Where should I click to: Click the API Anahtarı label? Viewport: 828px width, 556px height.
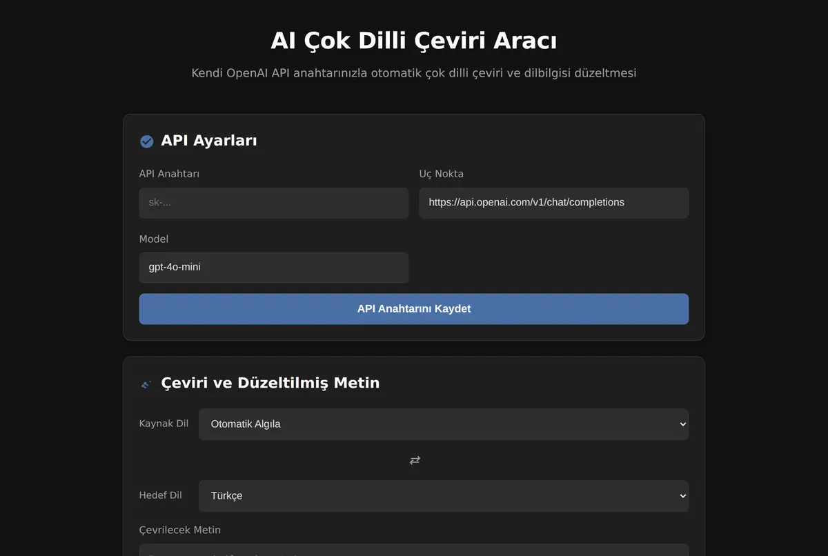pos(169,174)
